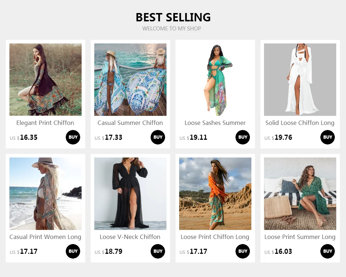
Task: Click BUY for Casual Summer Chiffon at $17.33
Action: coord(158,137)
